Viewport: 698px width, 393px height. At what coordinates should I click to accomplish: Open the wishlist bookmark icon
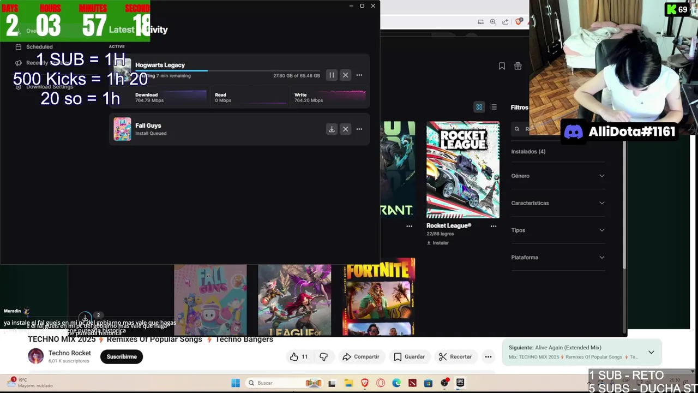(502, 66)
